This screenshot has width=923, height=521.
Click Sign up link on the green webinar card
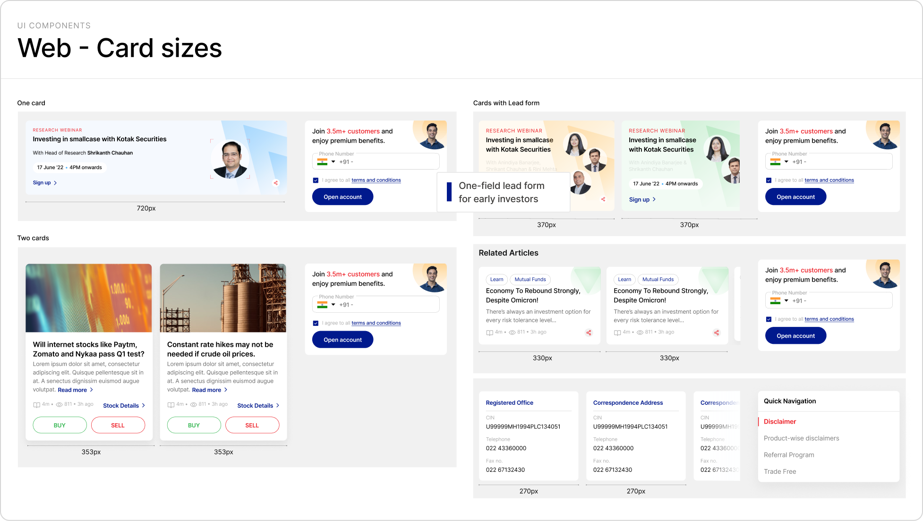point(642,199)
